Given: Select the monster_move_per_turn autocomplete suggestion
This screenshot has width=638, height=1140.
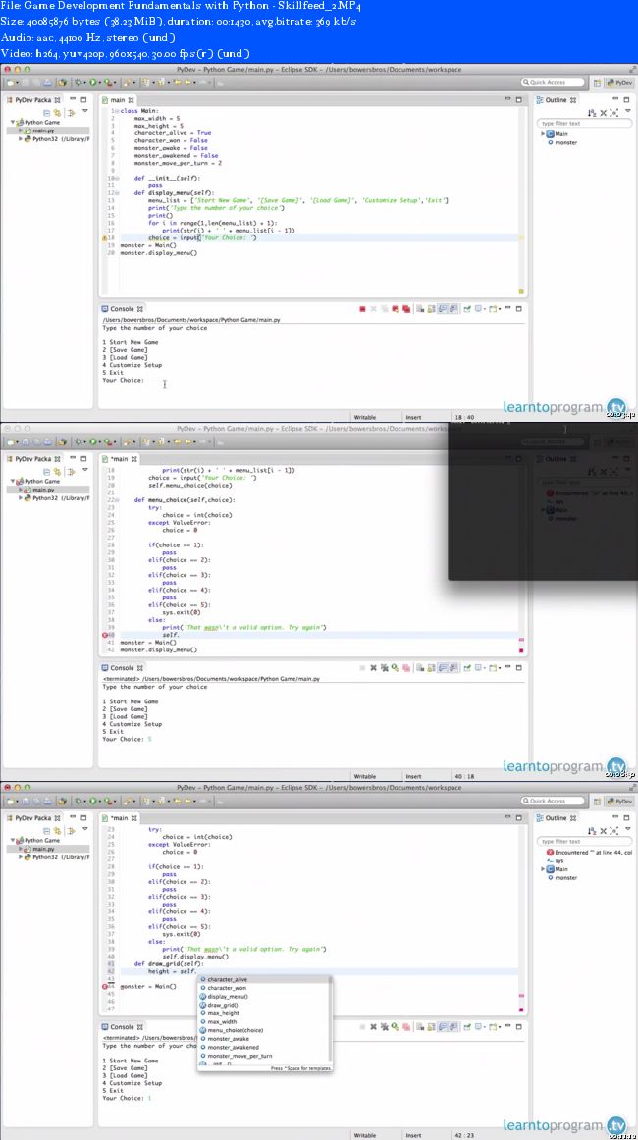Looking at the screenshot, I should [239, 1056].
